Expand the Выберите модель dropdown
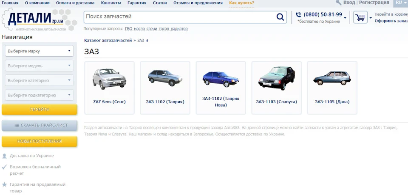Viewport: 408px width, 195px height. tap(39, 66)
